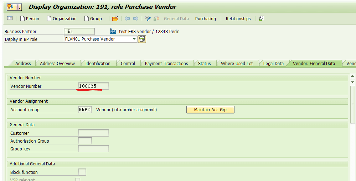Click the Vendor Number input field
This screenshot has height=181, width=356.
tap(93, 86)
